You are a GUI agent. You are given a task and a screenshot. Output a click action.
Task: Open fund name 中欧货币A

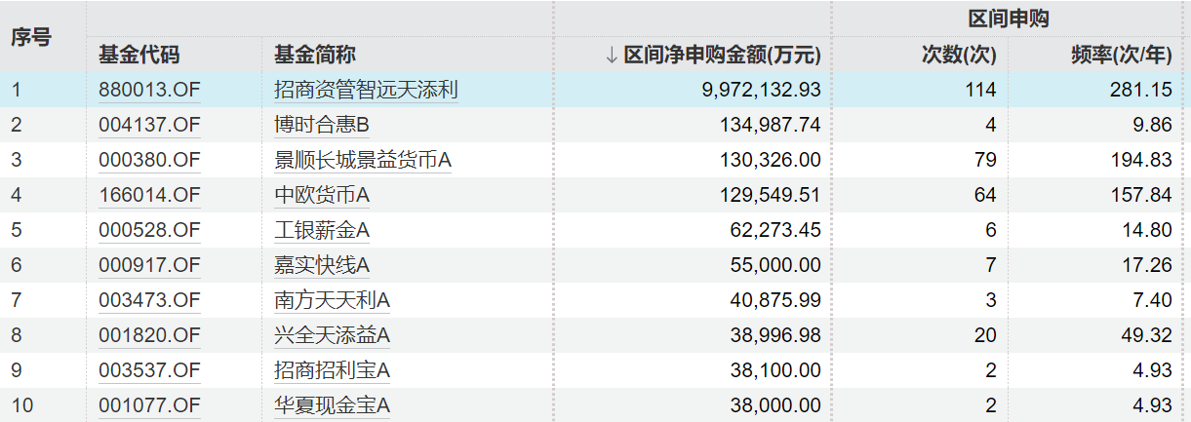coord(322,195)
